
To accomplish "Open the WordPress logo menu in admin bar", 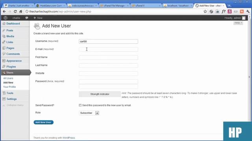I will 6,18.
